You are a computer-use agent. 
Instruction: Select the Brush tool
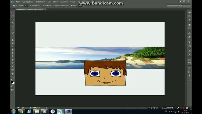(13, 37)
